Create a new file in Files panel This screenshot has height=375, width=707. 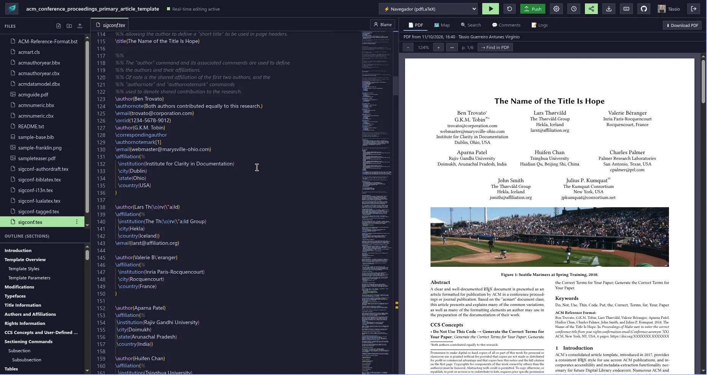pyautogui.click(x=59, y=26)
